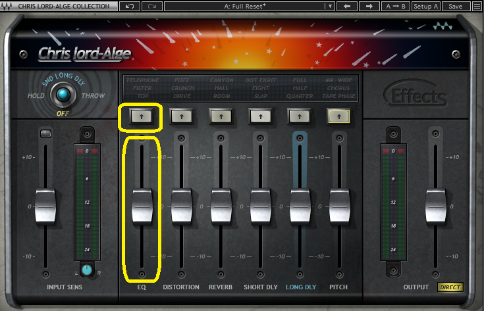
Task: Toggle the SND Long Dly hold/throw switch
Action: click(63, 95)
